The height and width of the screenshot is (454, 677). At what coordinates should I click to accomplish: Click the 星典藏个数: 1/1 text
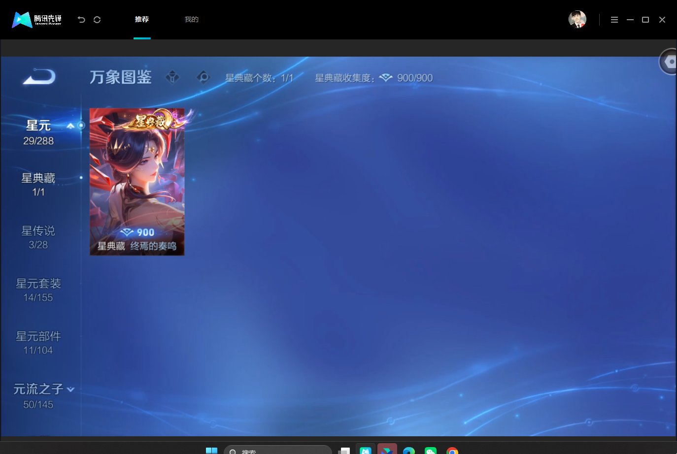point(259,78)
